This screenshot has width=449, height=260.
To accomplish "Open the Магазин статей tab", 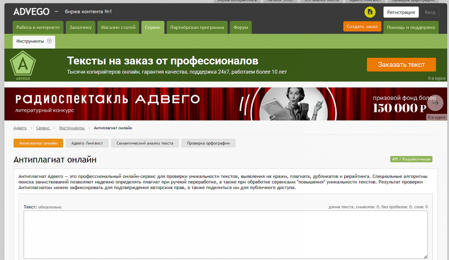I will tap(118, 28).
